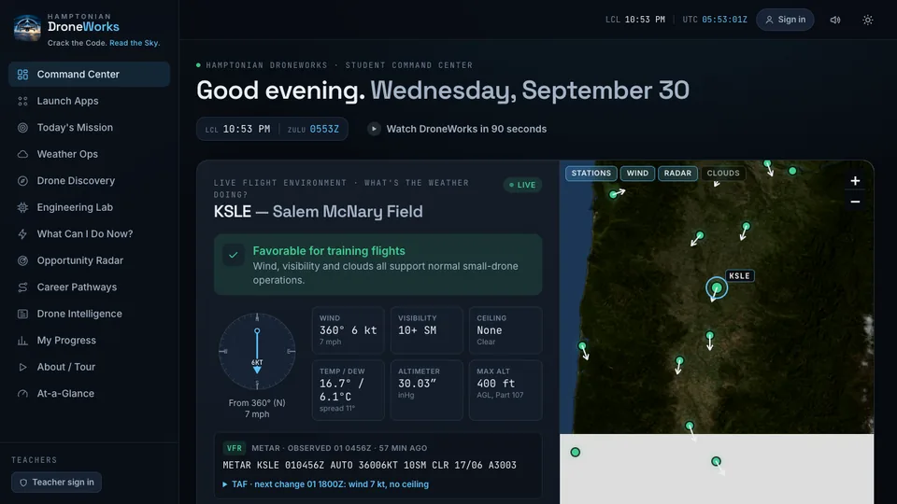Click the Engineering Lab gear icon

click(x=22, y=207)
